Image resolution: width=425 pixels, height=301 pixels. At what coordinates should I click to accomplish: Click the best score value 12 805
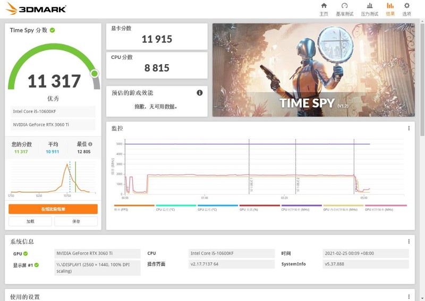(84, 152)
